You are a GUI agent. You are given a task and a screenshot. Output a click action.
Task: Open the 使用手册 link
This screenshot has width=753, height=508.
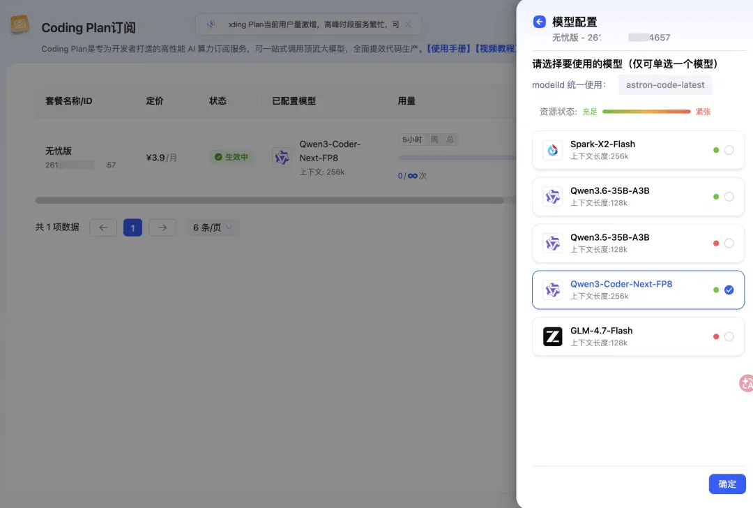[449, 49]
